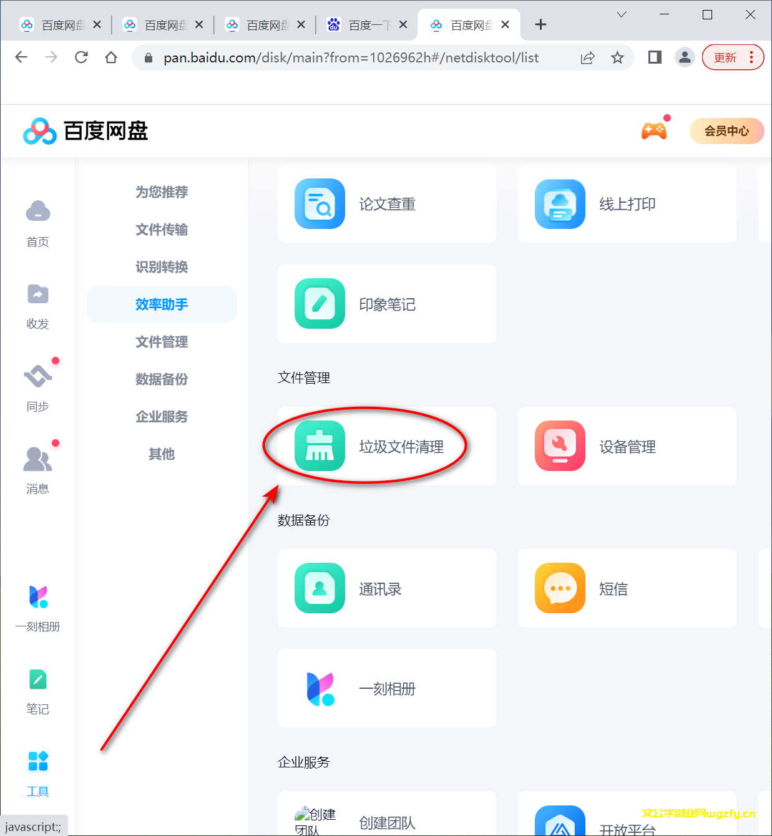
Task: Launch the 印象笔记 note icon
Action: (x=320, y=304)
